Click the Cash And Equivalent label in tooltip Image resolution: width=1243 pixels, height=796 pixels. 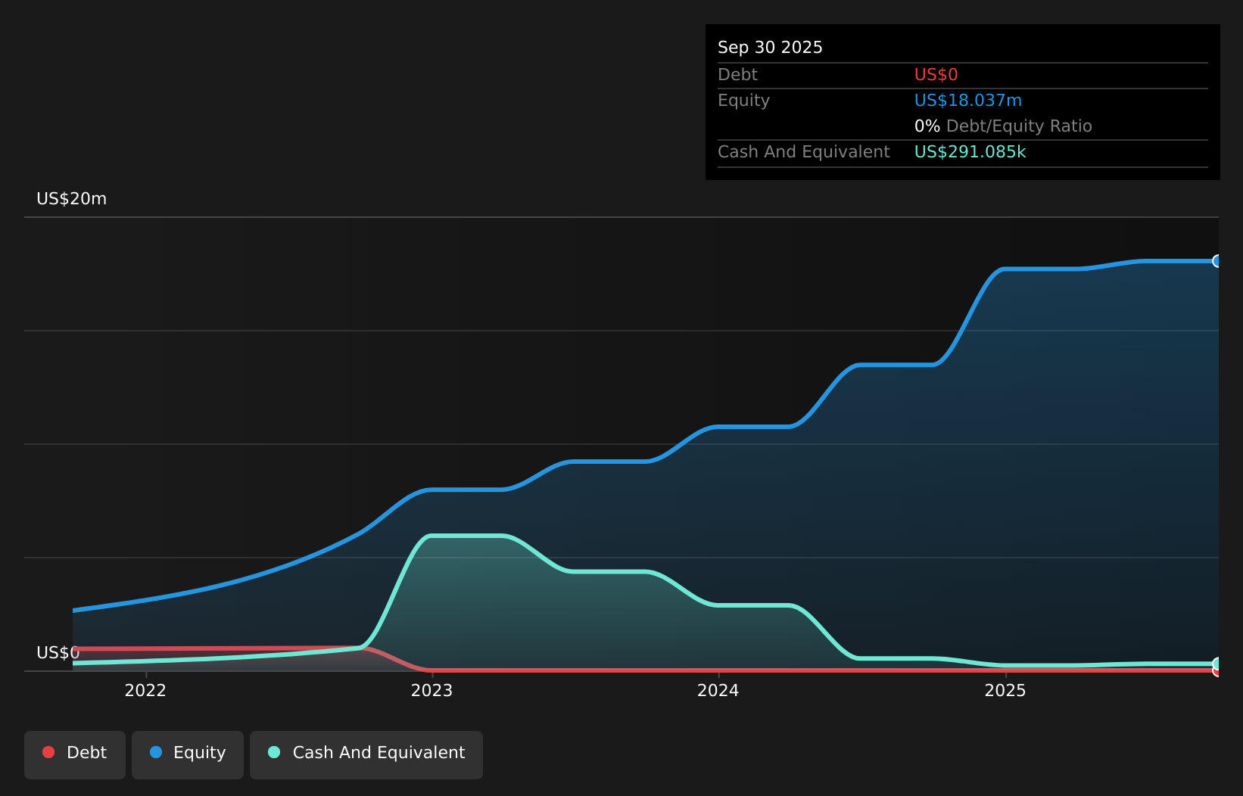[x=803, y=152]
